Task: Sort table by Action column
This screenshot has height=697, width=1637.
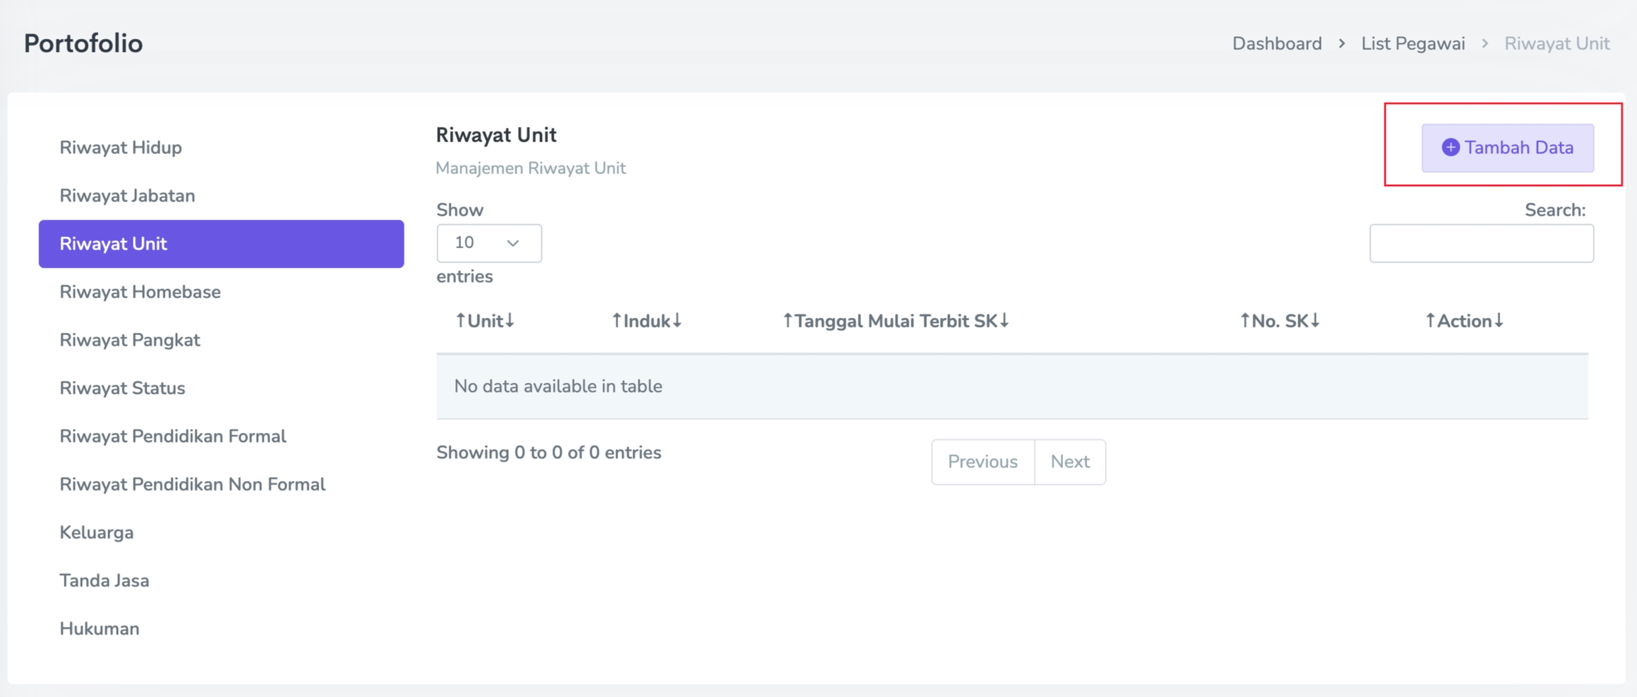Action: (x=1464, y=322)
